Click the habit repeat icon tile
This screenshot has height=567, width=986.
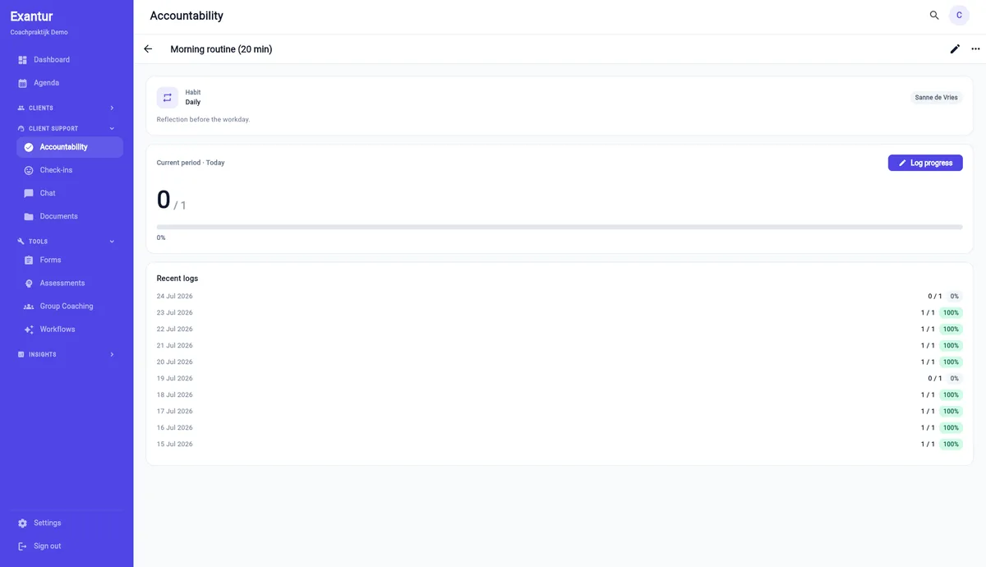coord(168,98)
